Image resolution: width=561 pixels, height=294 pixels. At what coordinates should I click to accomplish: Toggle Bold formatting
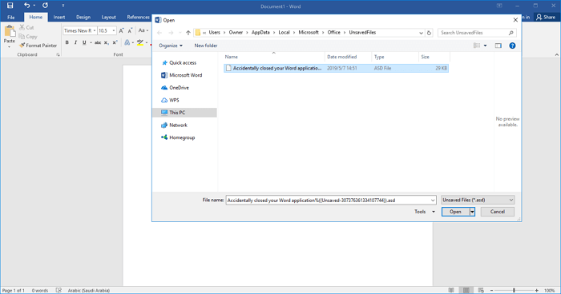67,42
